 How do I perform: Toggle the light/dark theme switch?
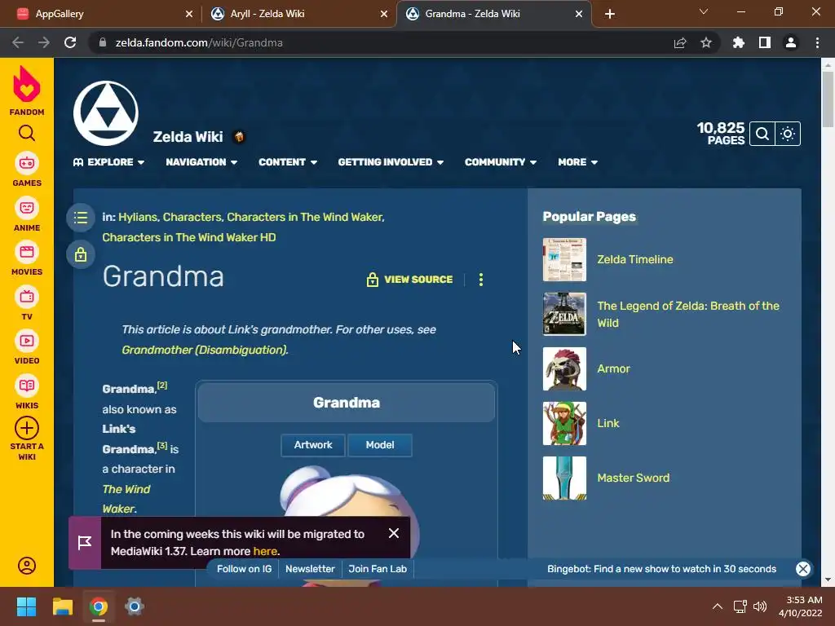(x=788, y=134)
